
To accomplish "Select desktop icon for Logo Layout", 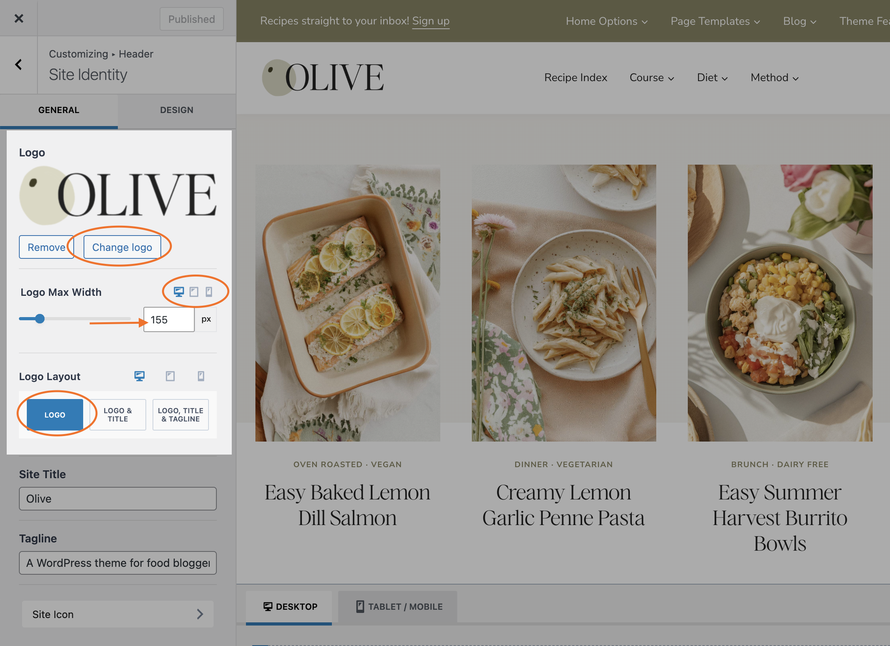I will 140,376.
